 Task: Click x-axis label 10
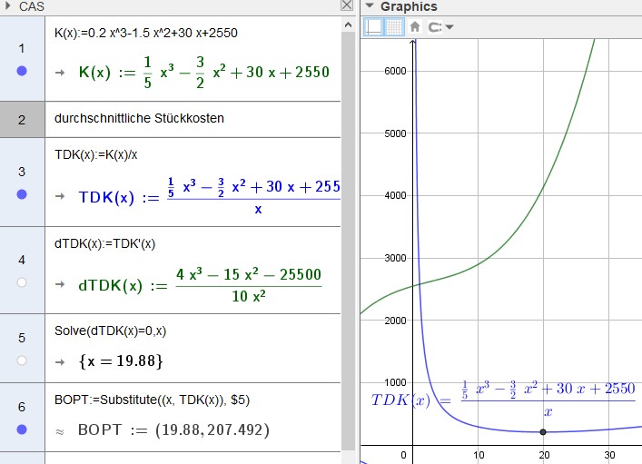(x=479, y=455)
